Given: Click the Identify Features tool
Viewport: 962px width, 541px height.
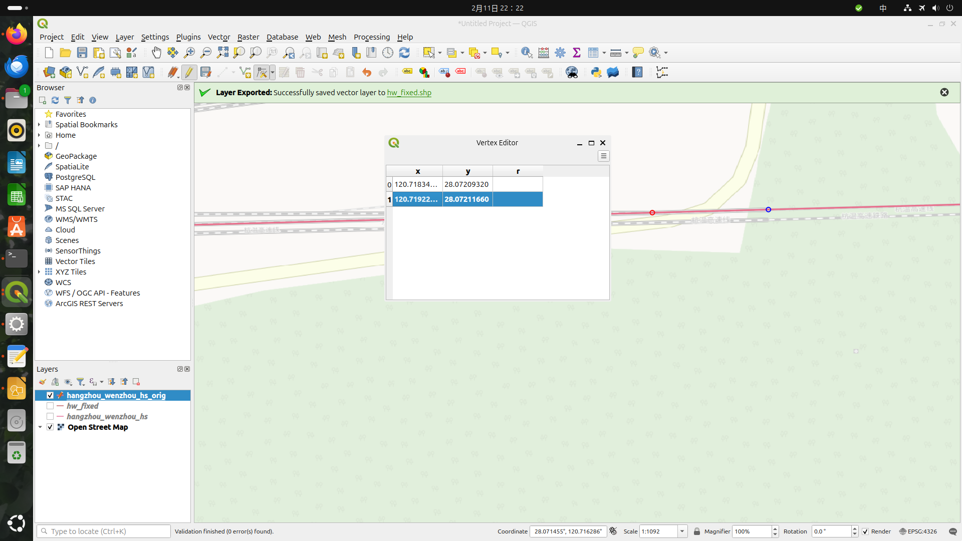Looking at the screenshot, I should click(527, 53).
